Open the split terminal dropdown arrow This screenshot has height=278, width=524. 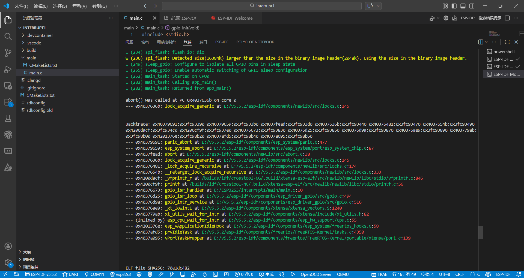(x=486, y=42)
